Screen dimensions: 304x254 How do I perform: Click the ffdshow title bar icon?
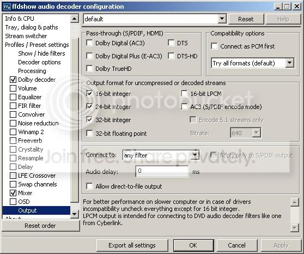[7, 7]
